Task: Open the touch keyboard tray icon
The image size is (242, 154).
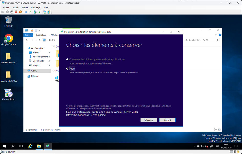Action: (x=217, y=146)
